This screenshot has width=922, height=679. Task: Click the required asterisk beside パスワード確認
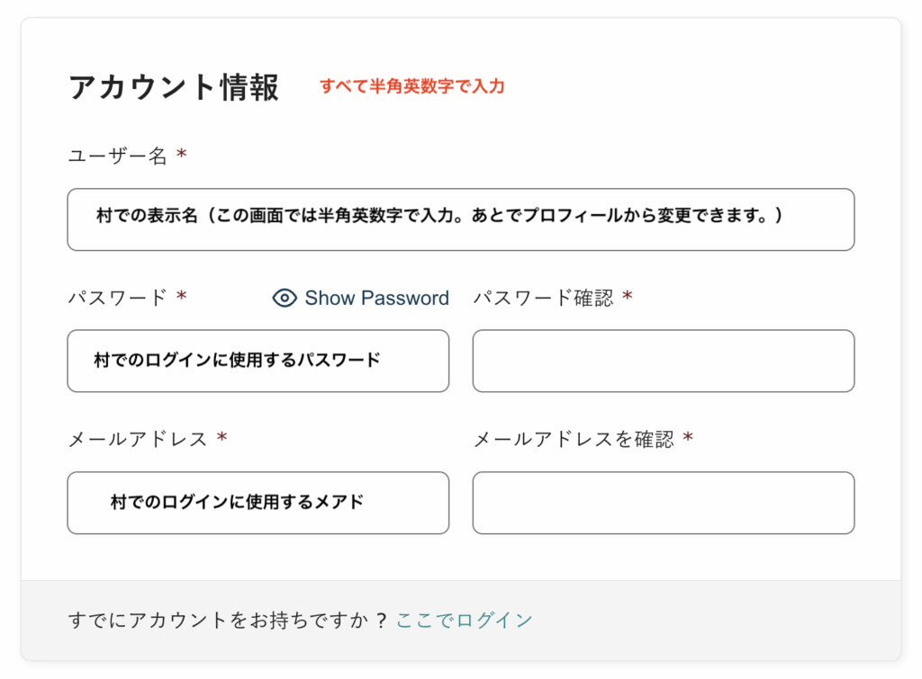(628, 297)
